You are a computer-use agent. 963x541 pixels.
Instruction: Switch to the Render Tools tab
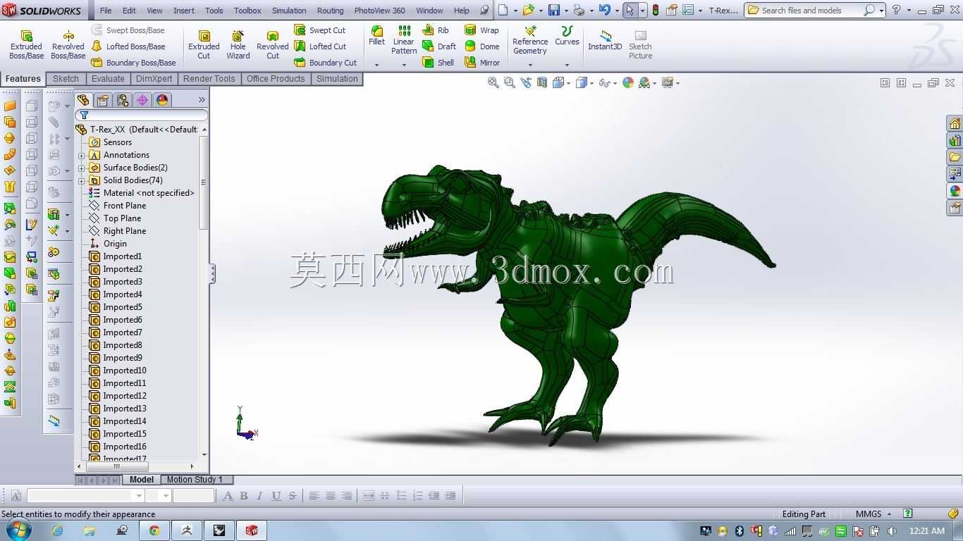209,79
